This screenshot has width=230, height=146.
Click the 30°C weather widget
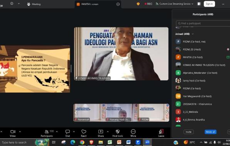(x=189, y=142)
